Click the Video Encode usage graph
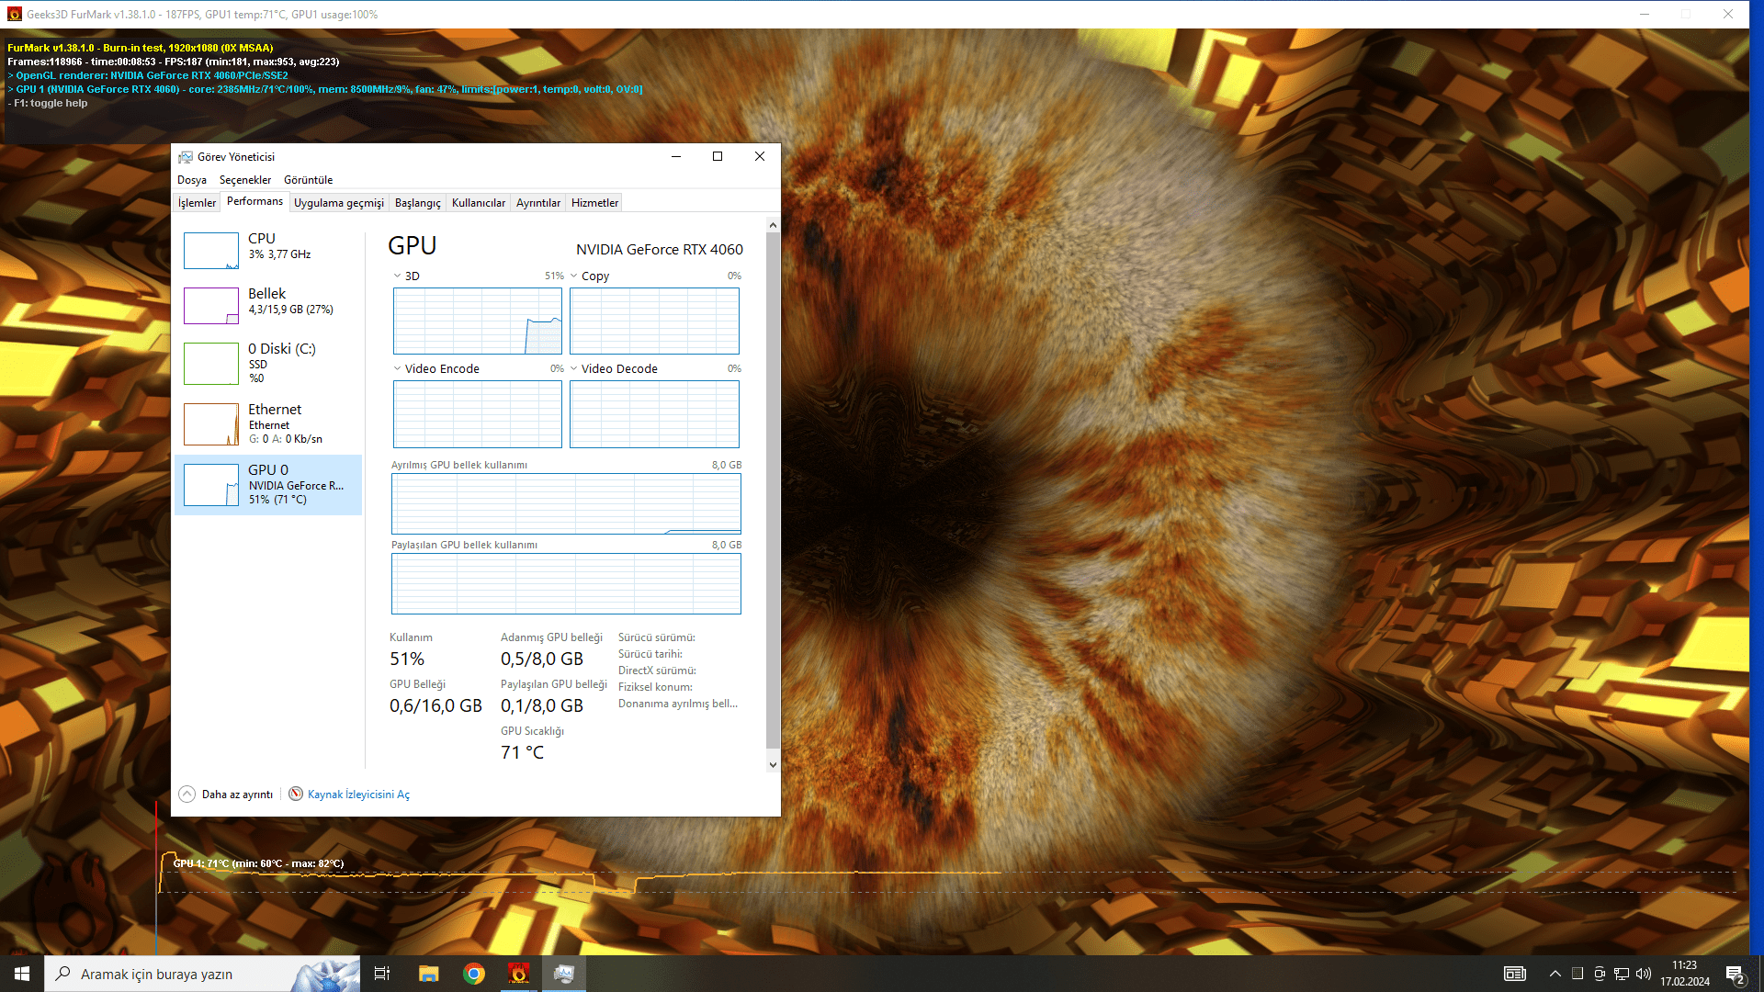Screen dimensions: 1764x992 (478, 414)
